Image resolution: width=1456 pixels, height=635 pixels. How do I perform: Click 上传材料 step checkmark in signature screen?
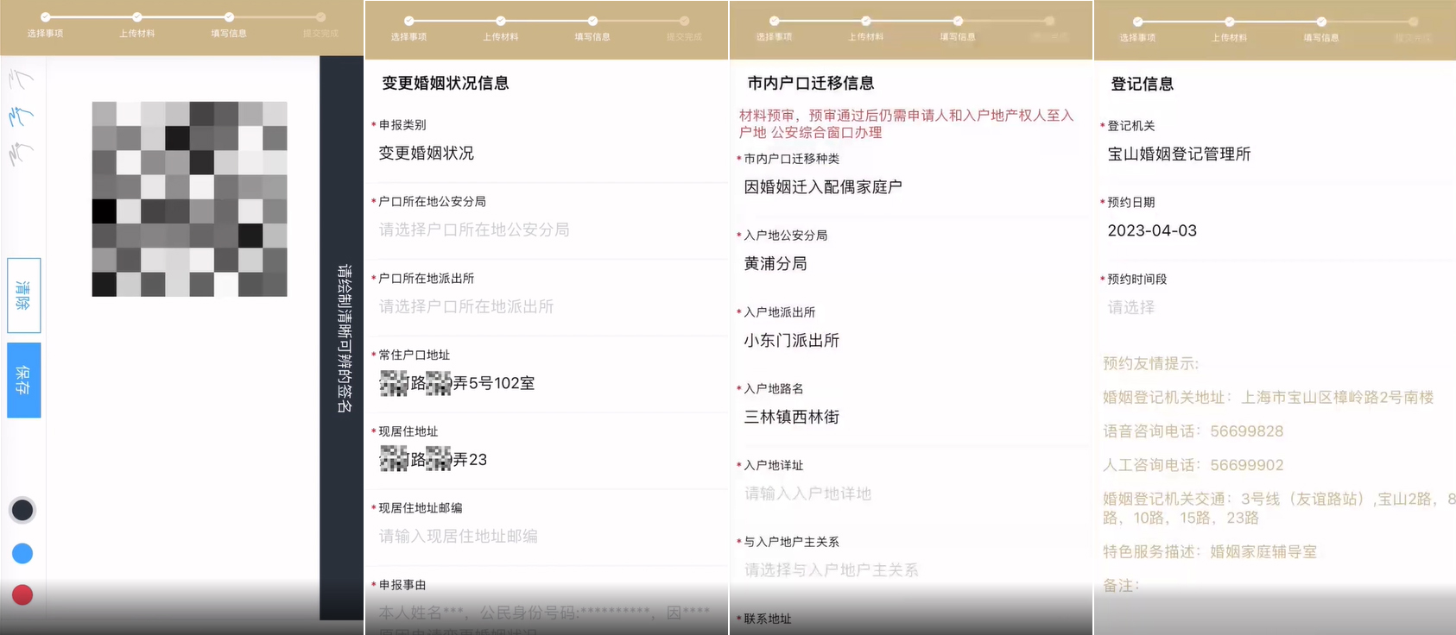(137, 17)
